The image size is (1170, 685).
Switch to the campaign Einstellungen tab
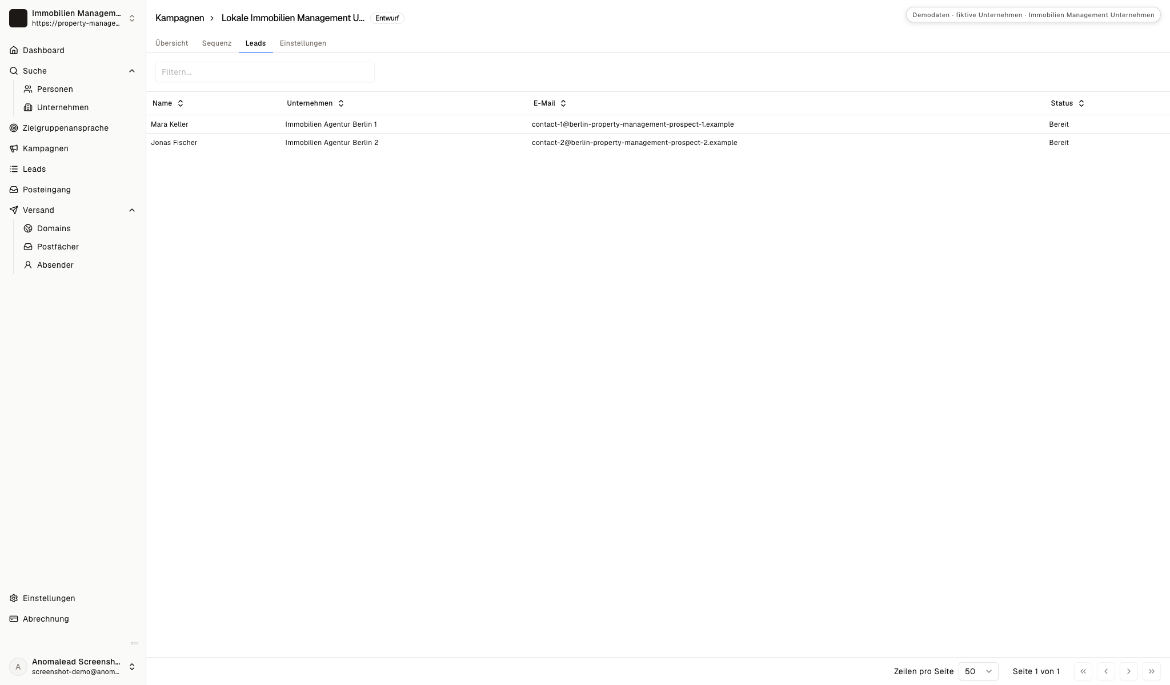(303, 43)
